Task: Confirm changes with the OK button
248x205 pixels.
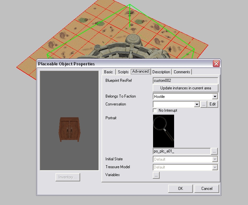Action: pos(180,189)
